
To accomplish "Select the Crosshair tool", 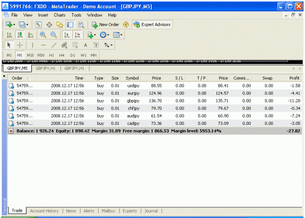I will 20,45.
